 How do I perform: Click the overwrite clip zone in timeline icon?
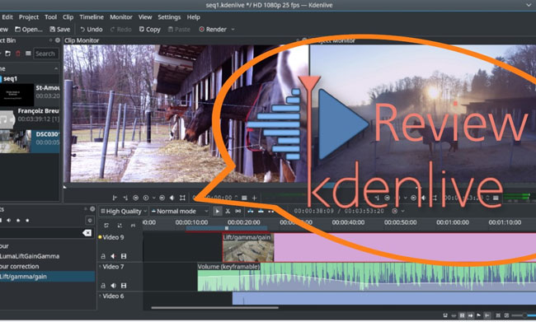click(x=261, y=212)
